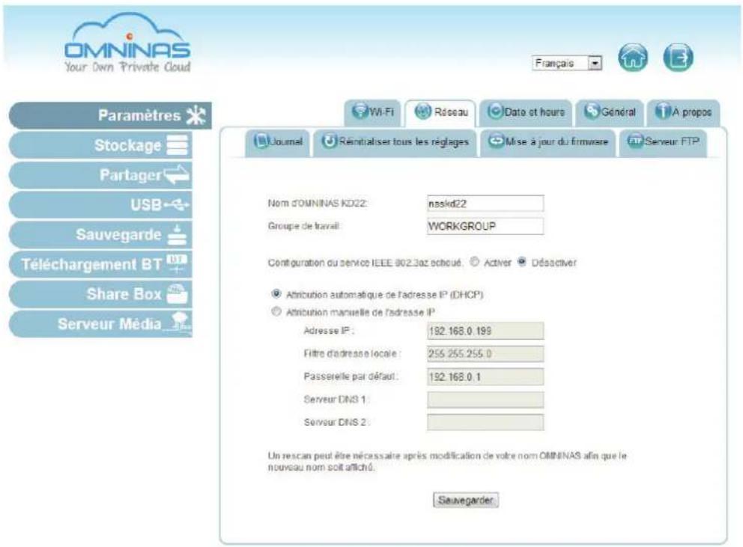Open the Journal tab
Screen dimensions: 743x547
click(x=278, y=142)
